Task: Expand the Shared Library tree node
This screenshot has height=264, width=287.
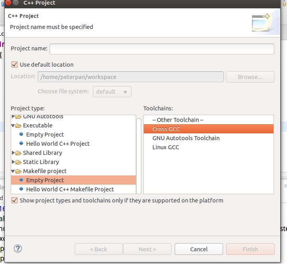Action: coord(13,153)
